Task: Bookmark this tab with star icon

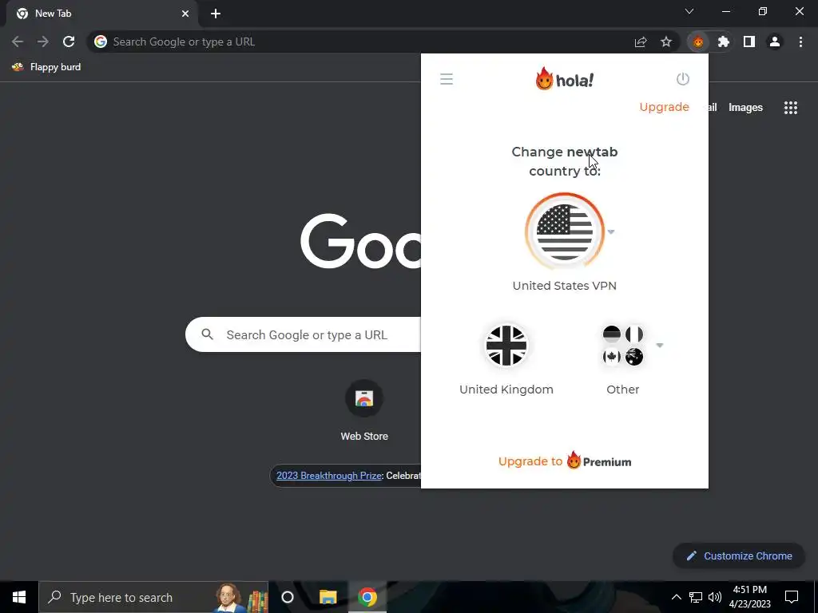Action: [x=666, y=42]
